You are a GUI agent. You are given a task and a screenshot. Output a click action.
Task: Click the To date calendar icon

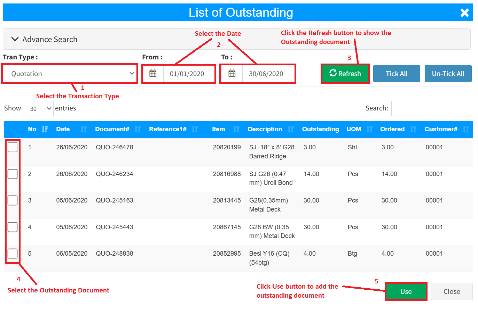coord(232,74)
